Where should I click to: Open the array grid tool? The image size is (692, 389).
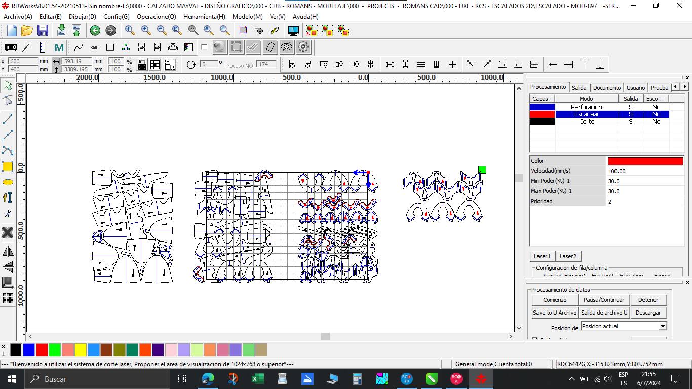pos(8,298)
